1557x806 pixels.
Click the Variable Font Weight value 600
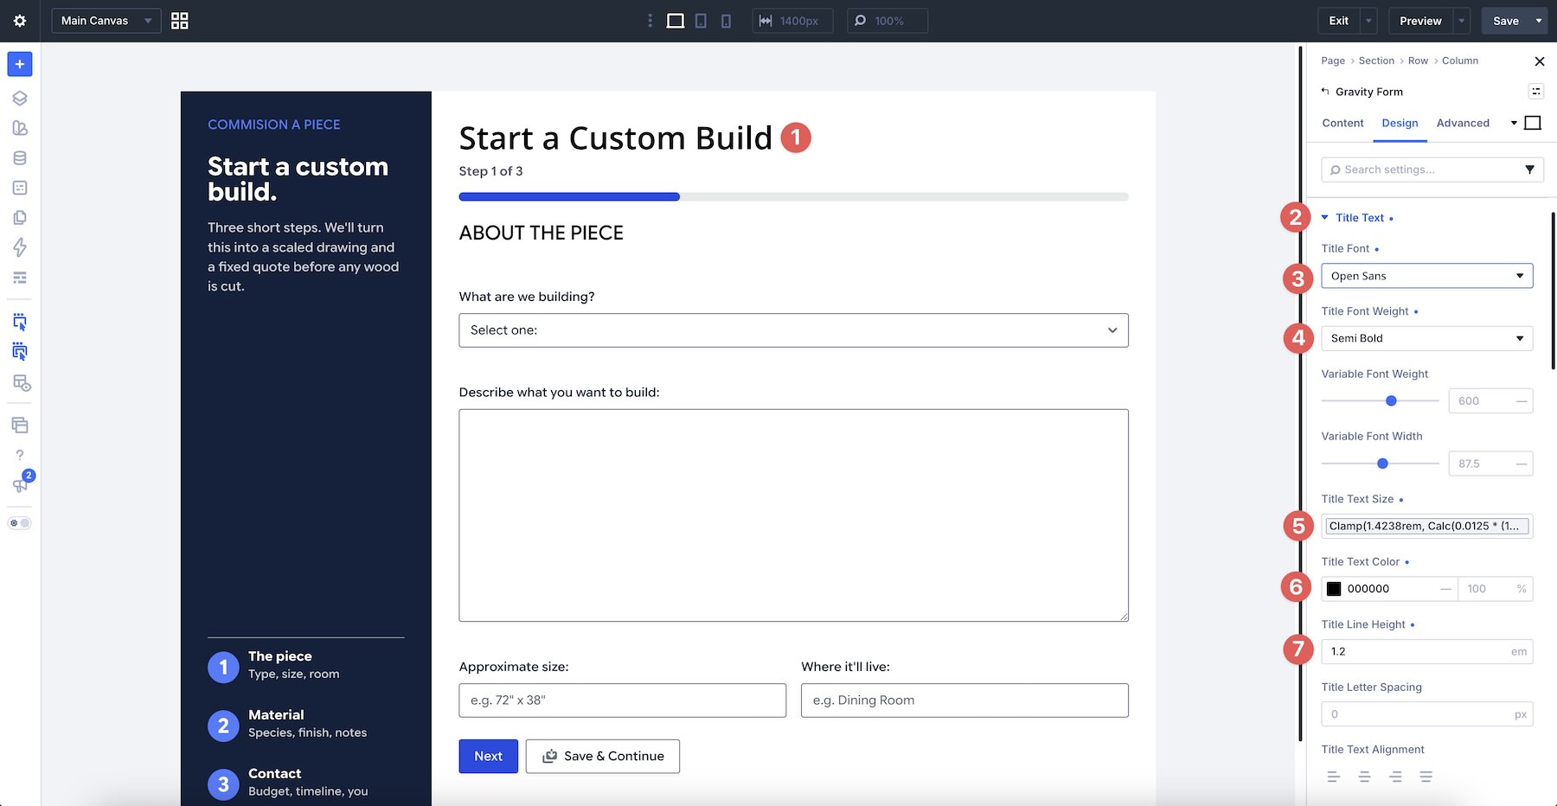coord(1490,401)
